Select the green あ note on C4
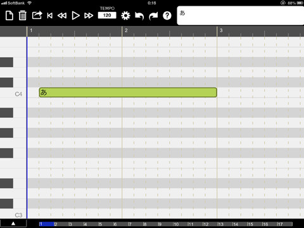Image resolution: width=304 pixels, height=228 pixels. pyautogui.click(x=128, y=92)
